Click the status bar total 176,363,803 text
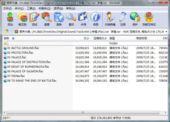Screen dimensions: 170x122 click(x=110, y=118)
